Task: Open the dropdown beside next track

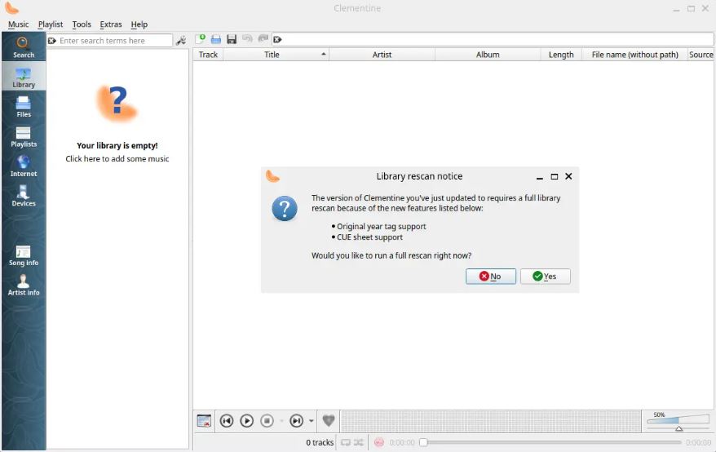Action: click(x=311, y=421)
